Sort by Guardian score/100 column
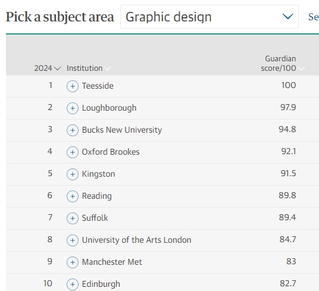The height and width of the screenshot is (291, 319). tap(283, 64)
